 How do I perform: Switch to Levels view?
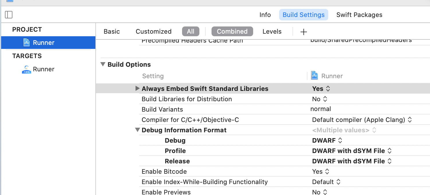pyautogui.click(x=272, y=32)
